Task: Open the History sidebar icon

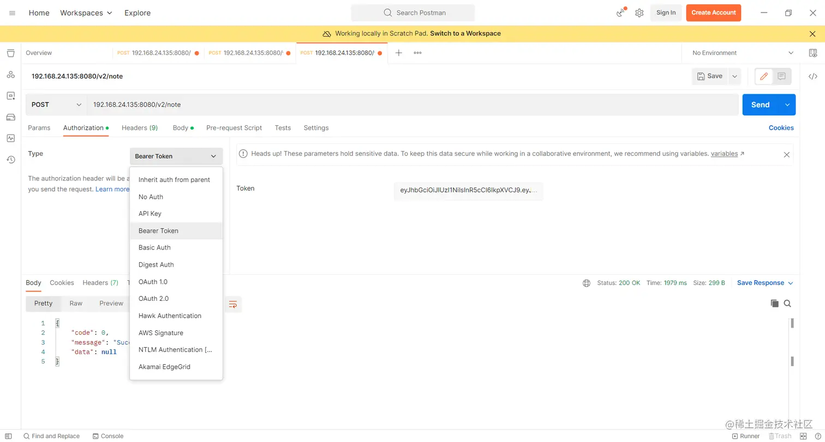Action: (10, 159)
